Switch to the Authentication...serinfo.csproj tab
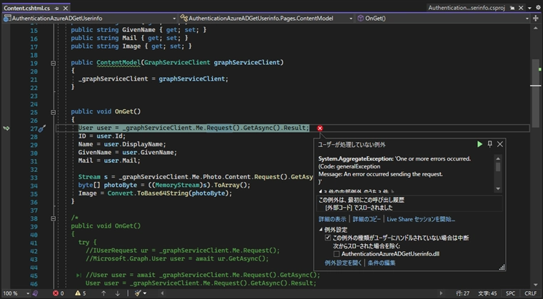This screenshot has width=543, height=299. click(467, 8)
